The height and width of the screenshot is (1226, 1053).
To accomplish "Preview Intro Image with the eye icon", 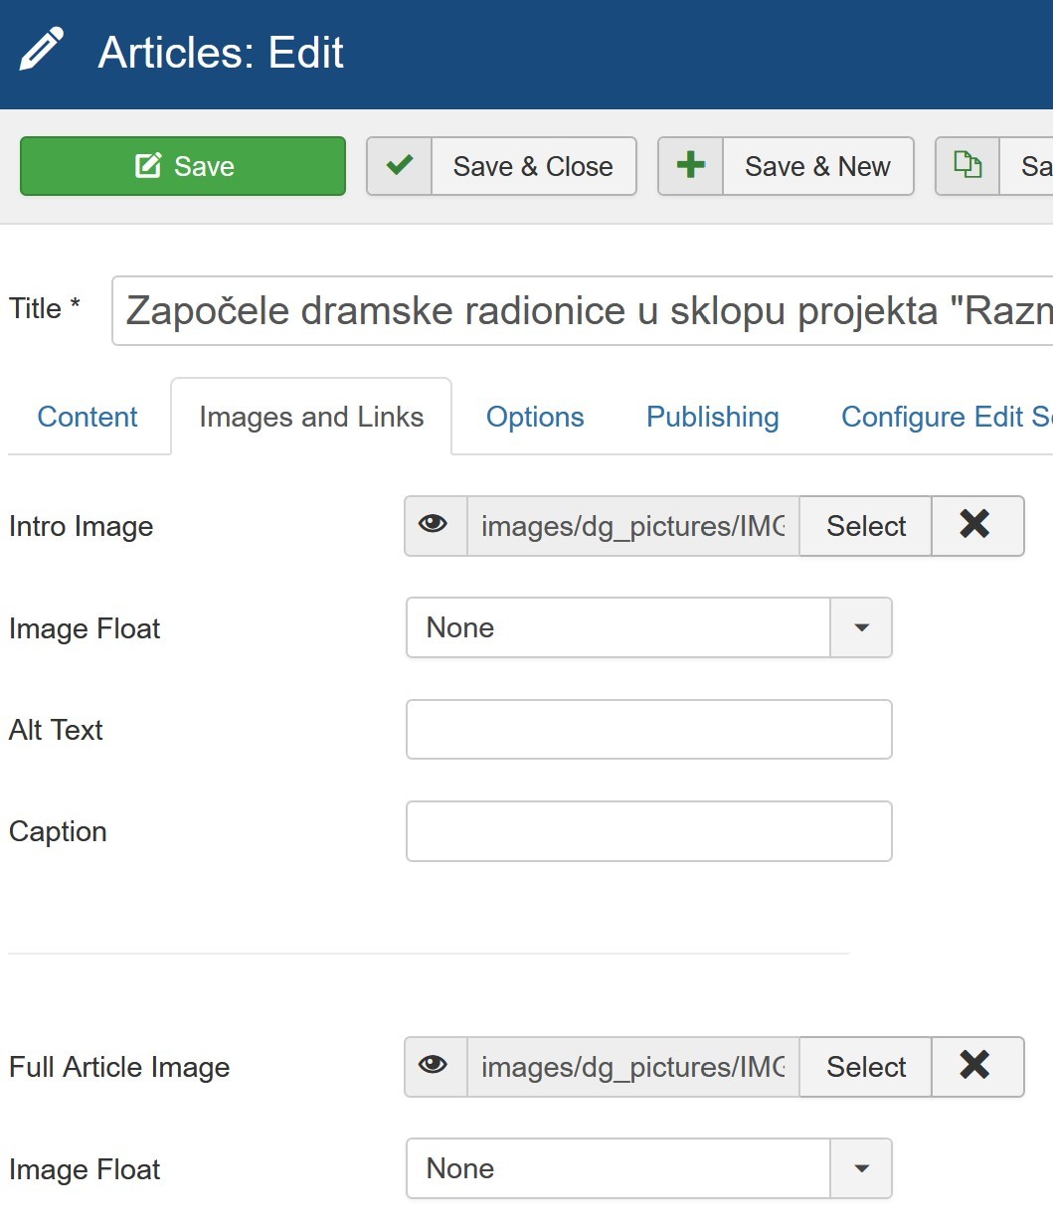I will click(x=435, y=525).
